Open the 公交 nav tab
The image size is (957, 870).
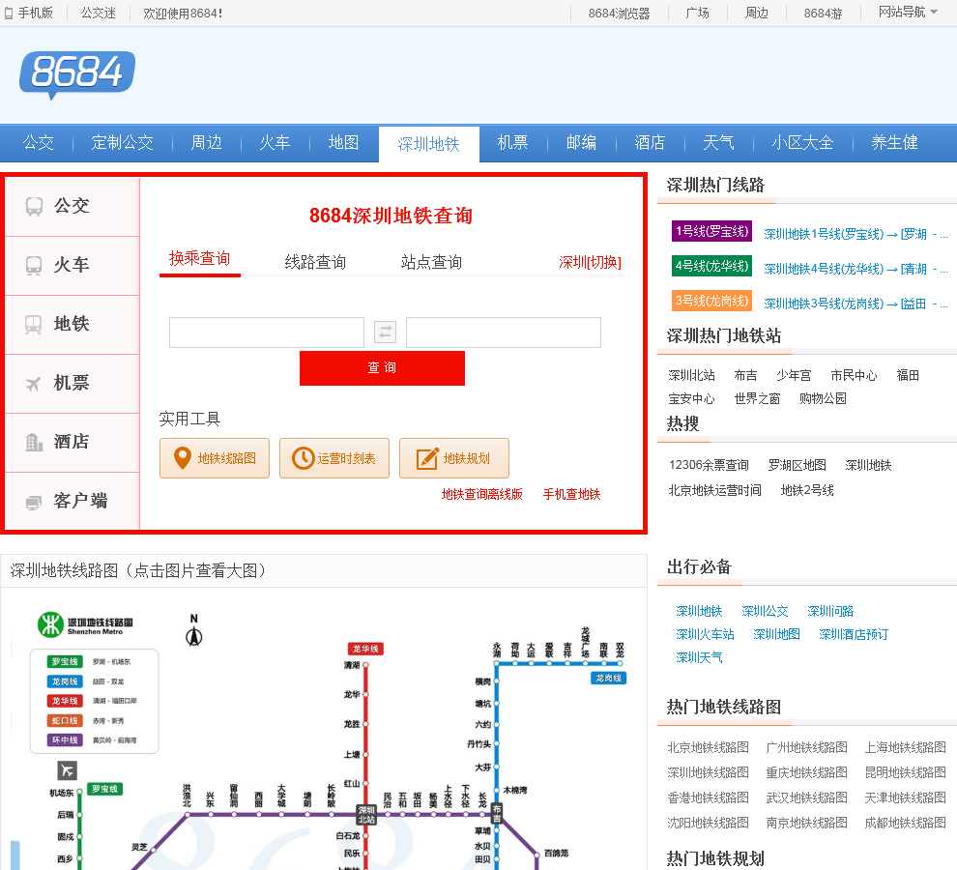(39, 143)
